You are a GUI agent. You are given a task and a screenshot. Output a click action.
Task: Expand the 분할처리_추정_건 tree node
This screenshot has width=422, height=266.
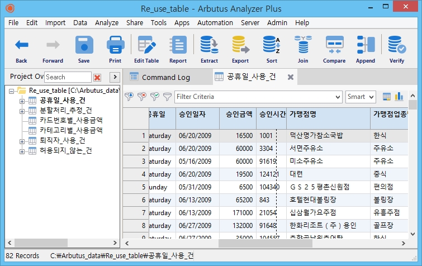22,111
